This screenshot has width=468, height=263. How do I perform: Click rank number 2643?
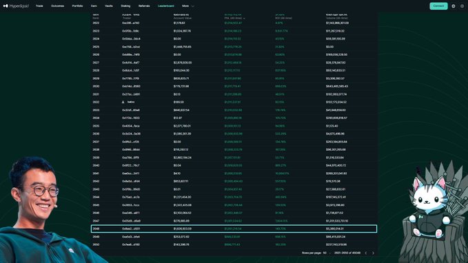point(96,189)
